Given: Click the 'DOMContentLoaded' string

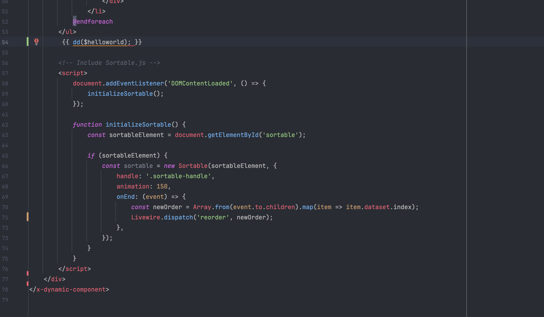Looking at the screenshot, I should click(x=200, y=83).
